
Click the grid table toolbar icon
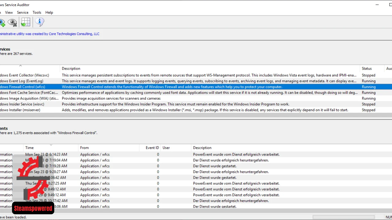[26, 22]
